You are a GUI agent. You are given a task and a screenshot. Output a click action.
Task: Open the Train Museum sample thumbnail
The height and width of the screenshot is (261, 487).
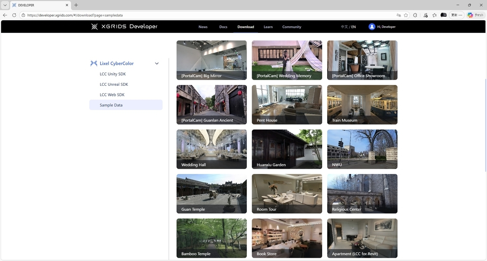point(362,104)
